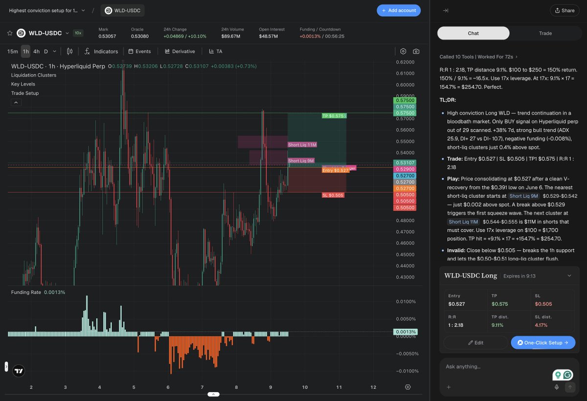
Task: Click the TradingView logo on the chart
Action: (x=19, y=371)
